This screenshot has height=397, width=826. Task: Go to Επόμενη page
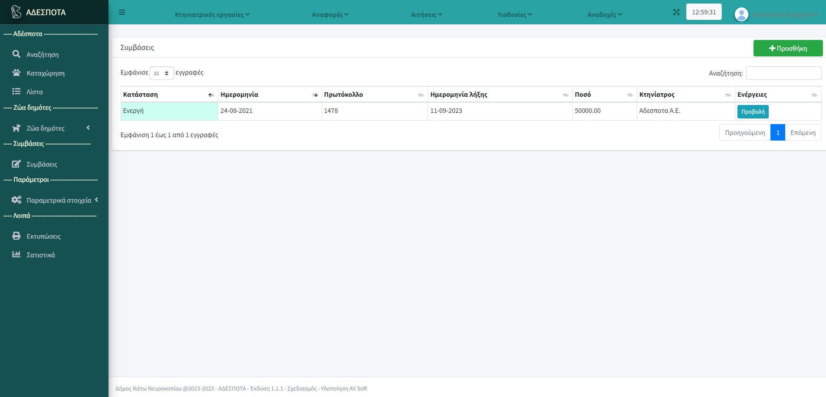tap(803, 132)
